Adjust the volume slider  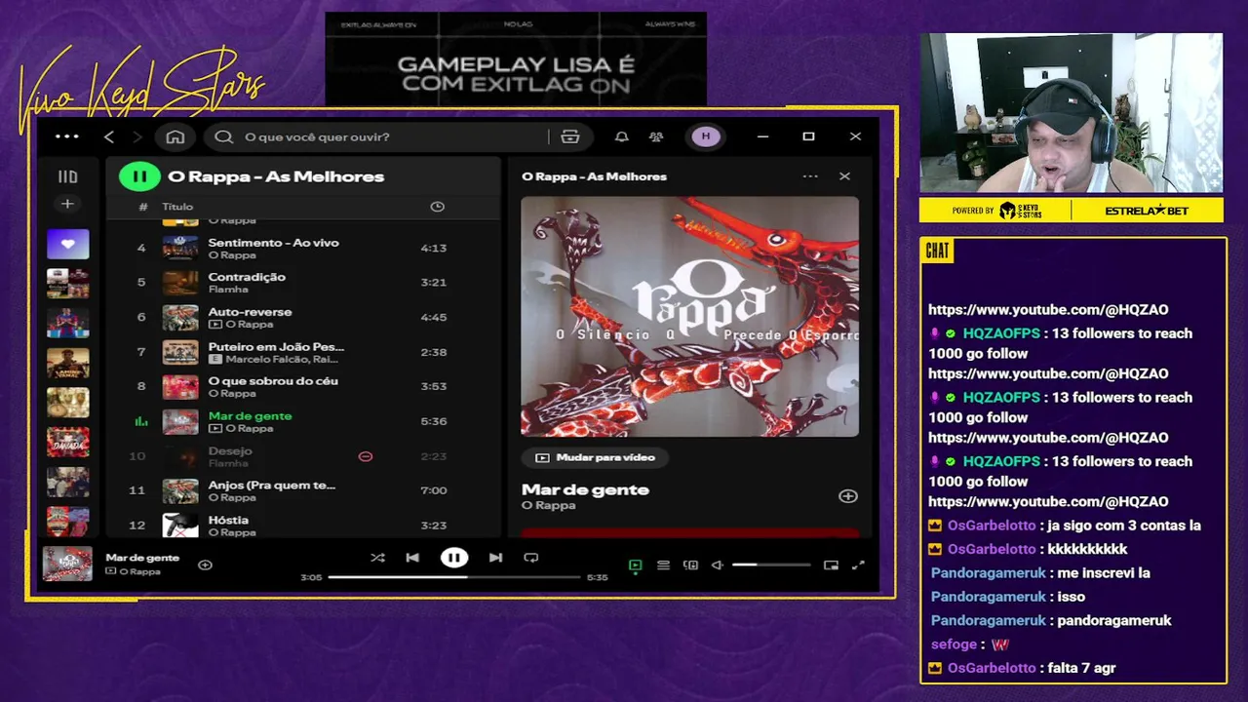[771, 565]
